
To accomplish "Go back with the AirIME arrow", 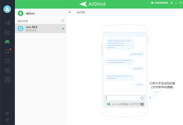I will tap(70, 12).
